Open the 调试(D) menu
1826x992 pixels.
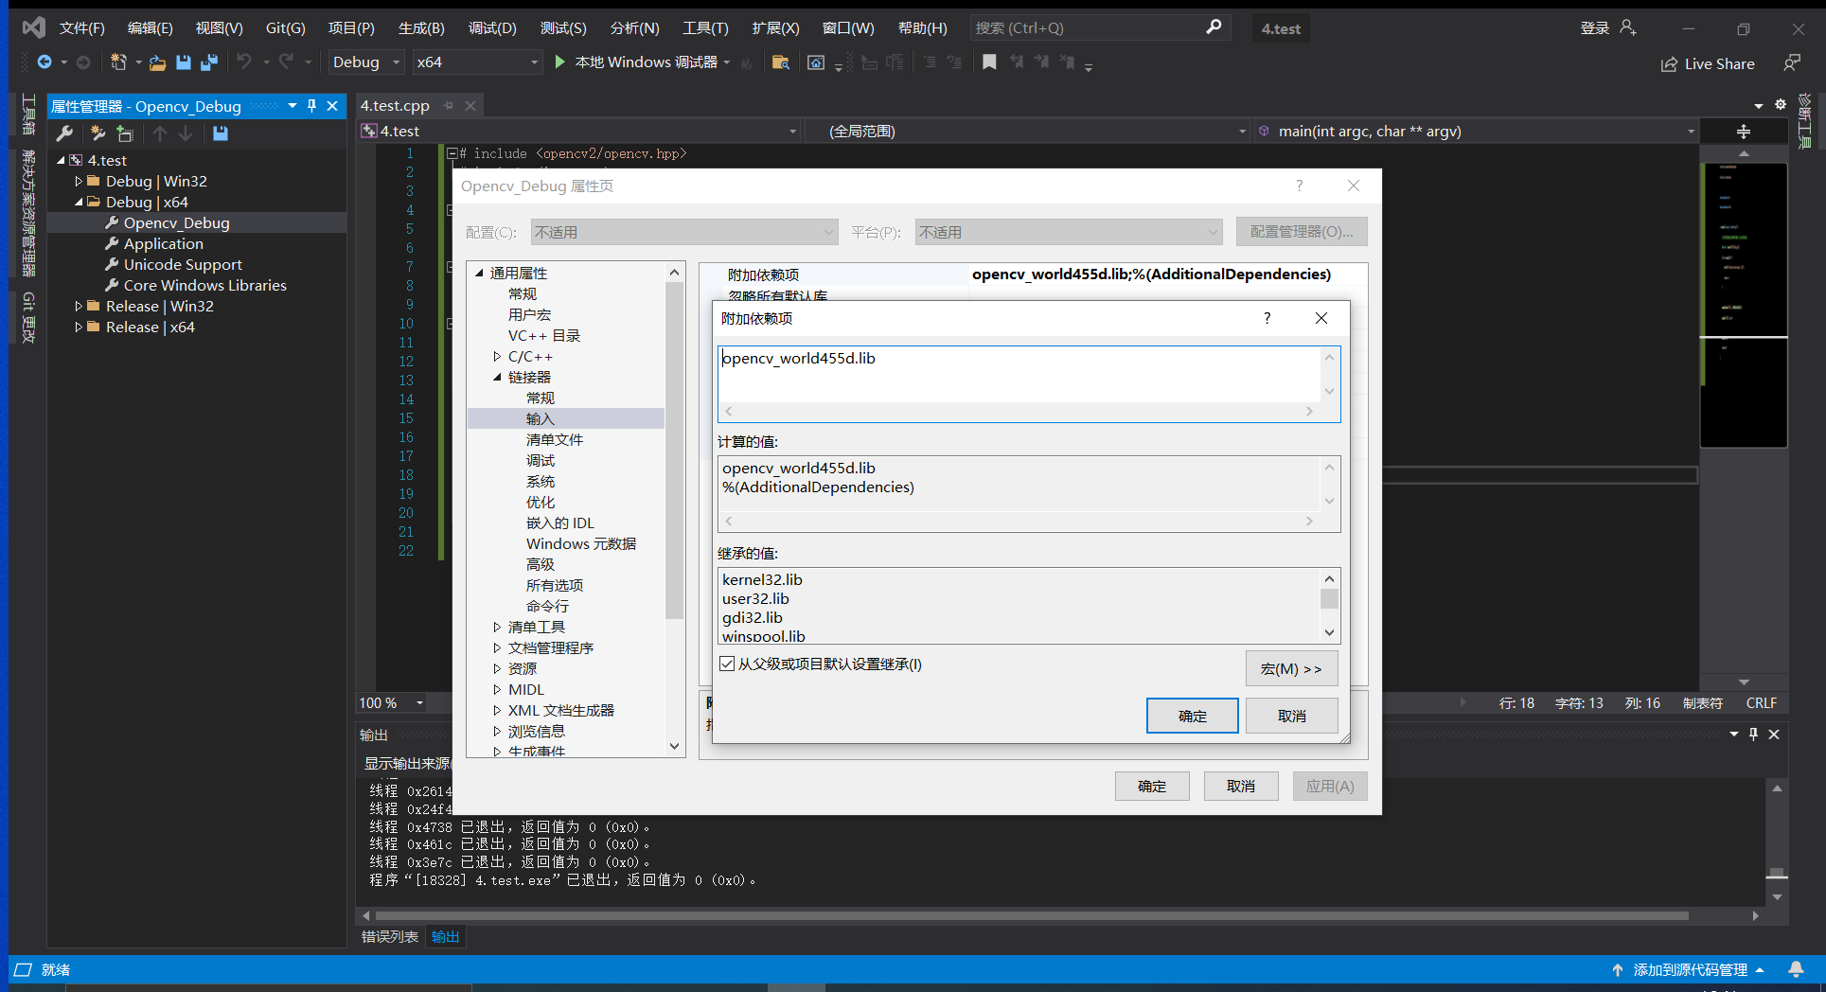[491, 27]
